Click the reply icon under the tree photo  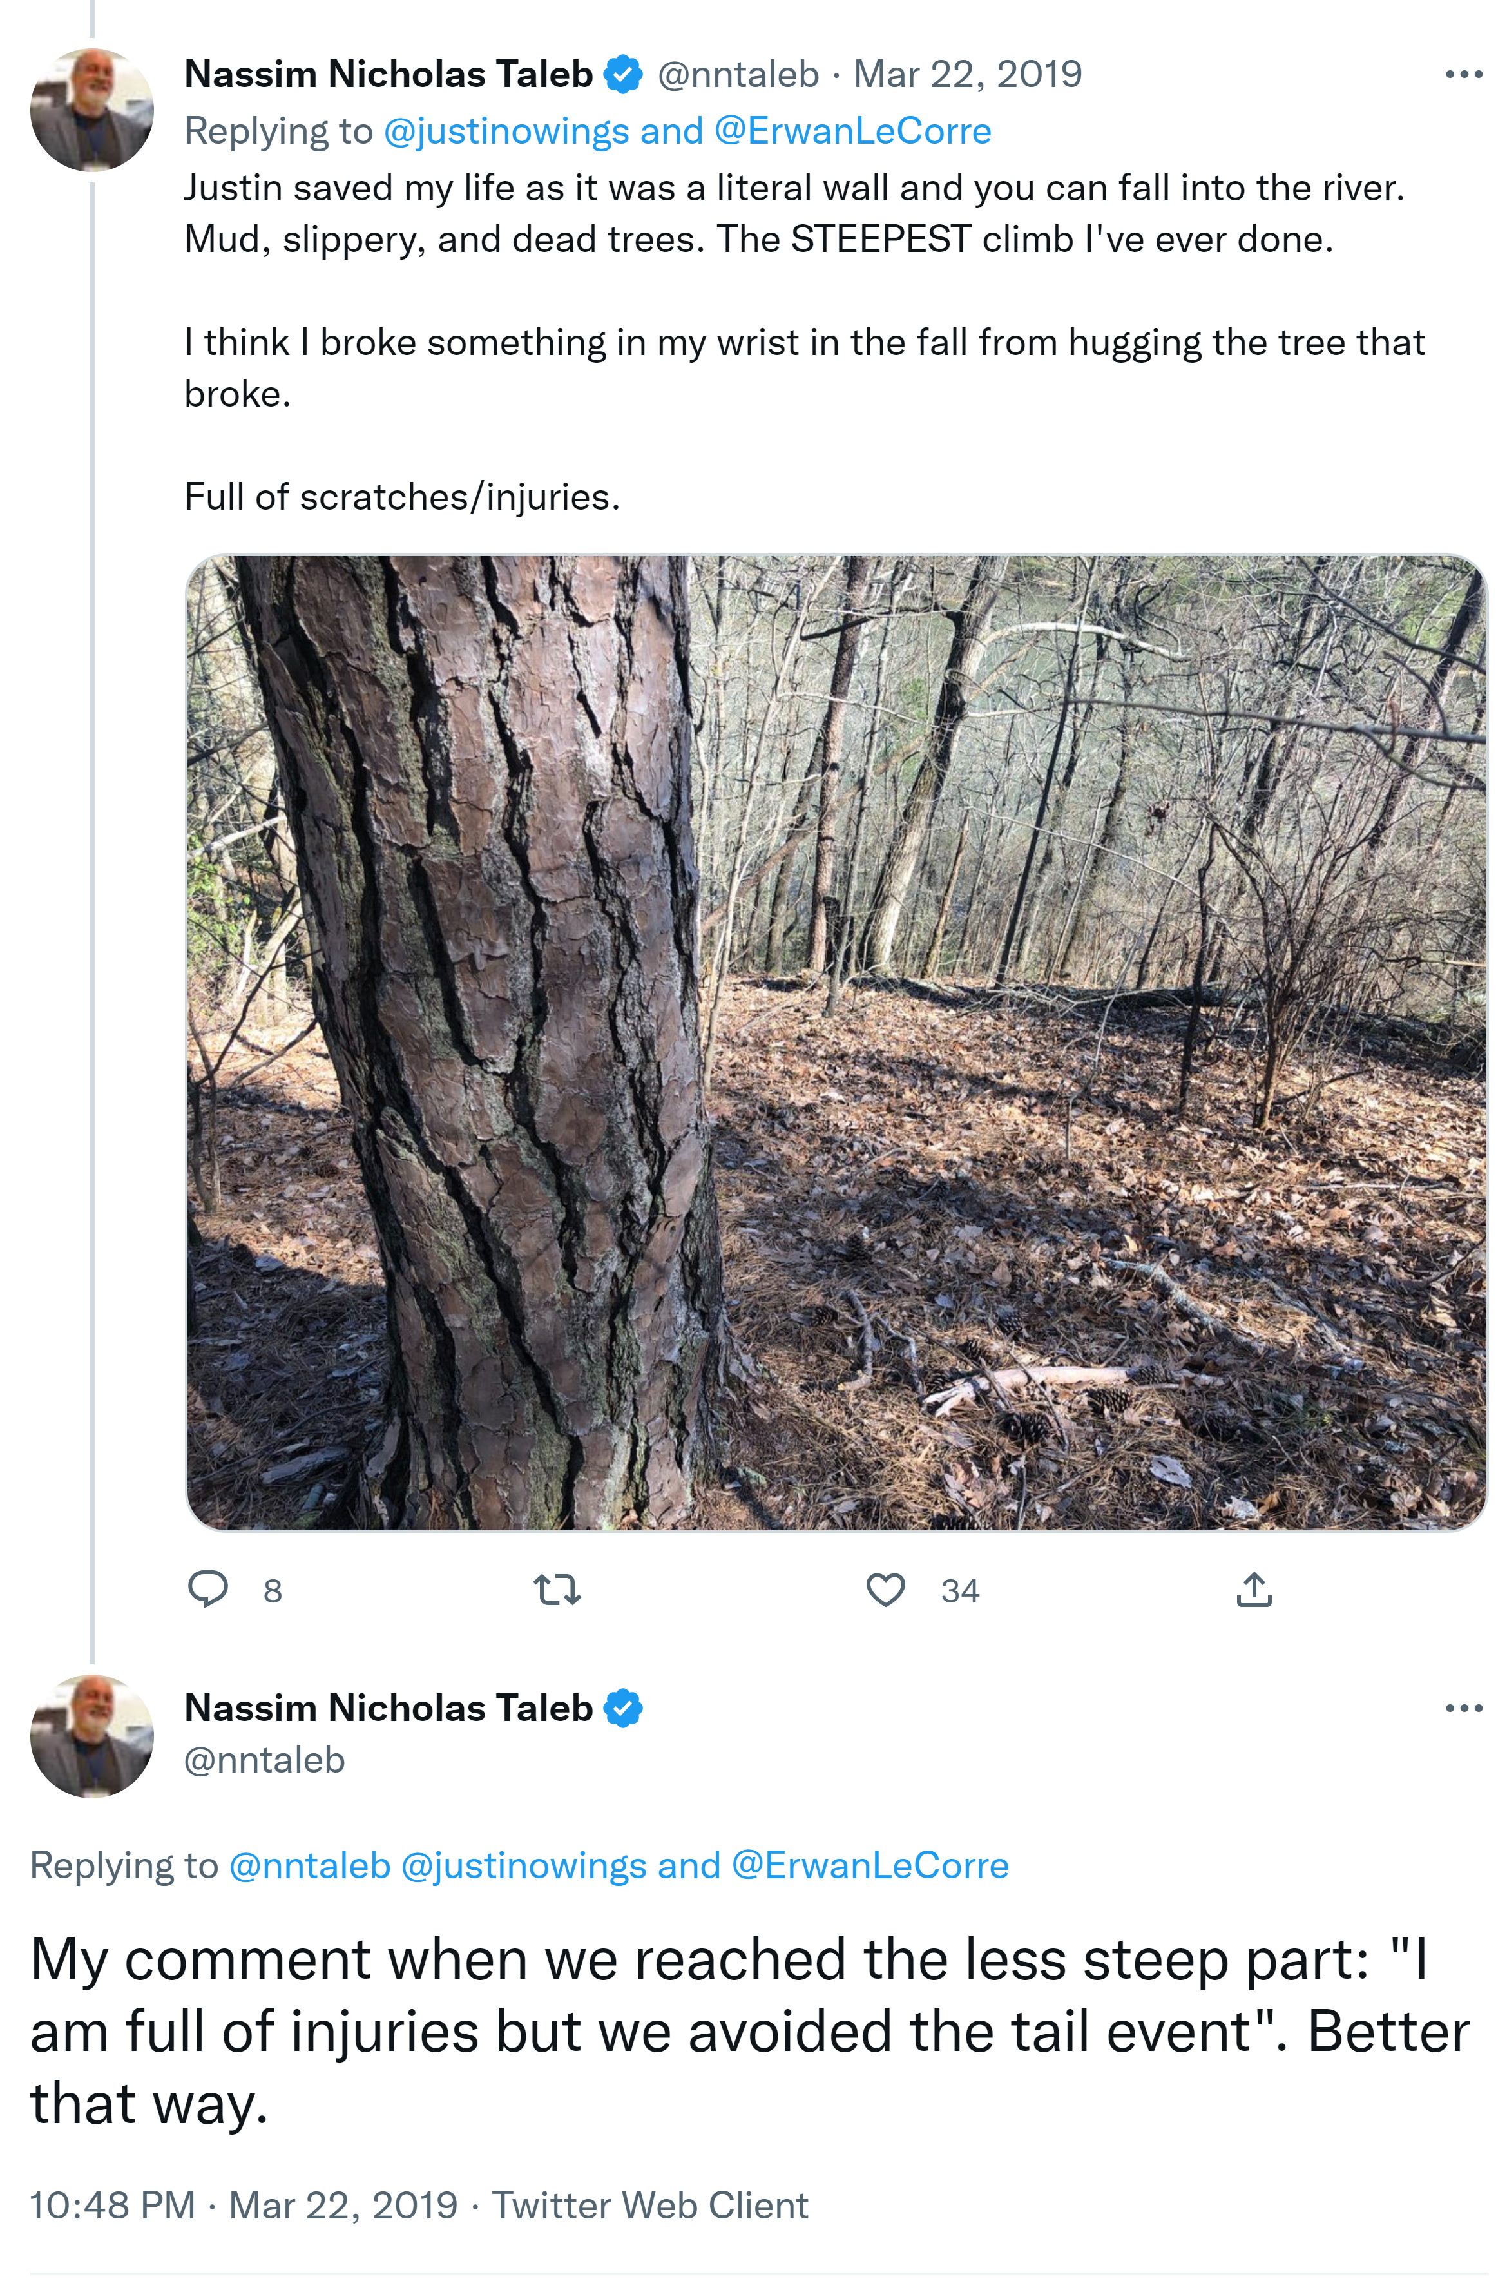point(207,1589)
